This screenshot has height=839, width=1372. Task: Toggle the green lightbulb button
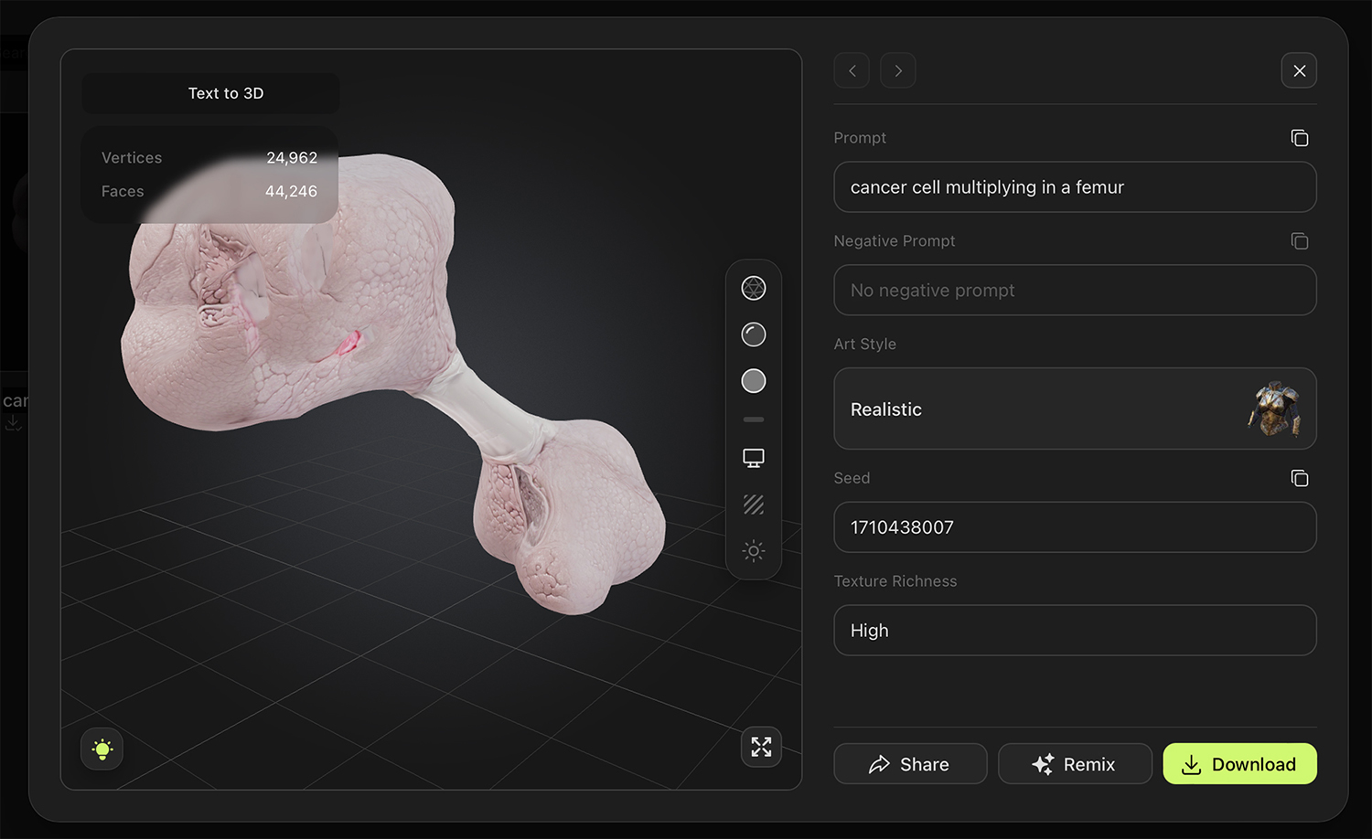[102, 749]
